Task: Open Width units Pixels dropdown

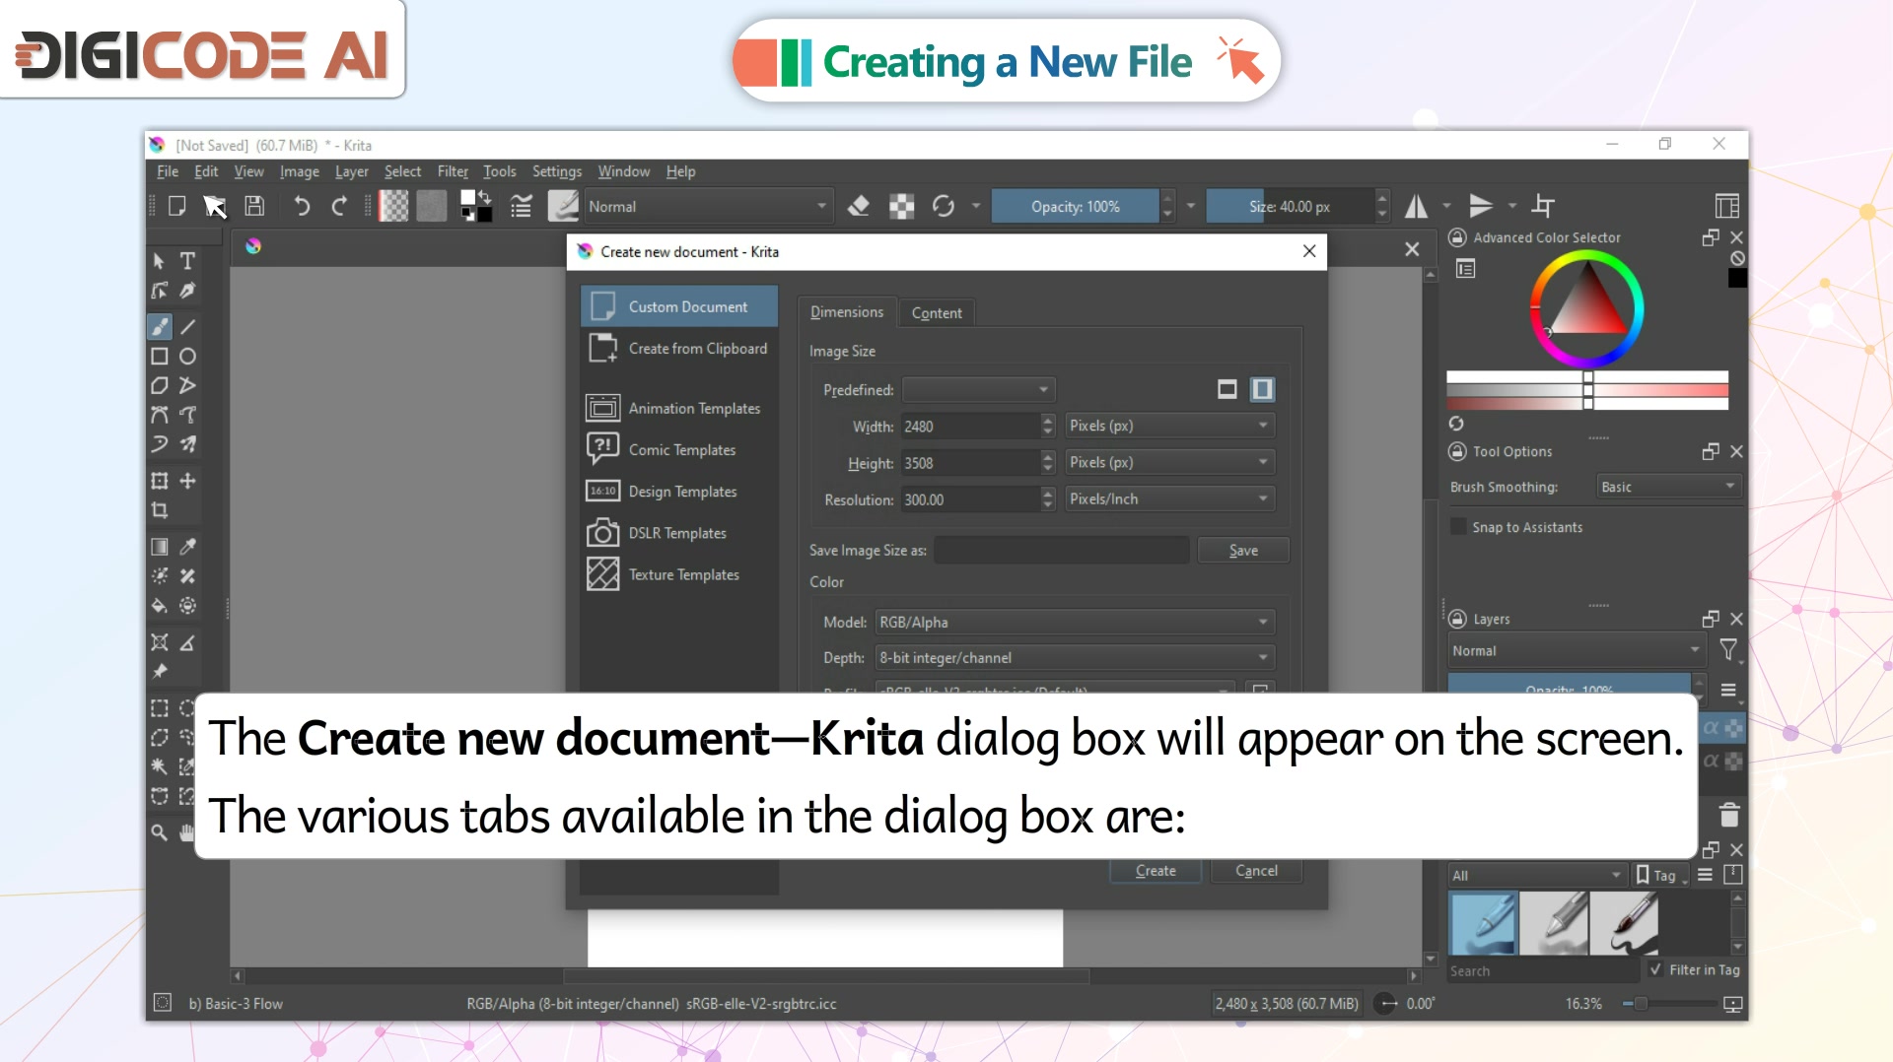Action: 1169,426
